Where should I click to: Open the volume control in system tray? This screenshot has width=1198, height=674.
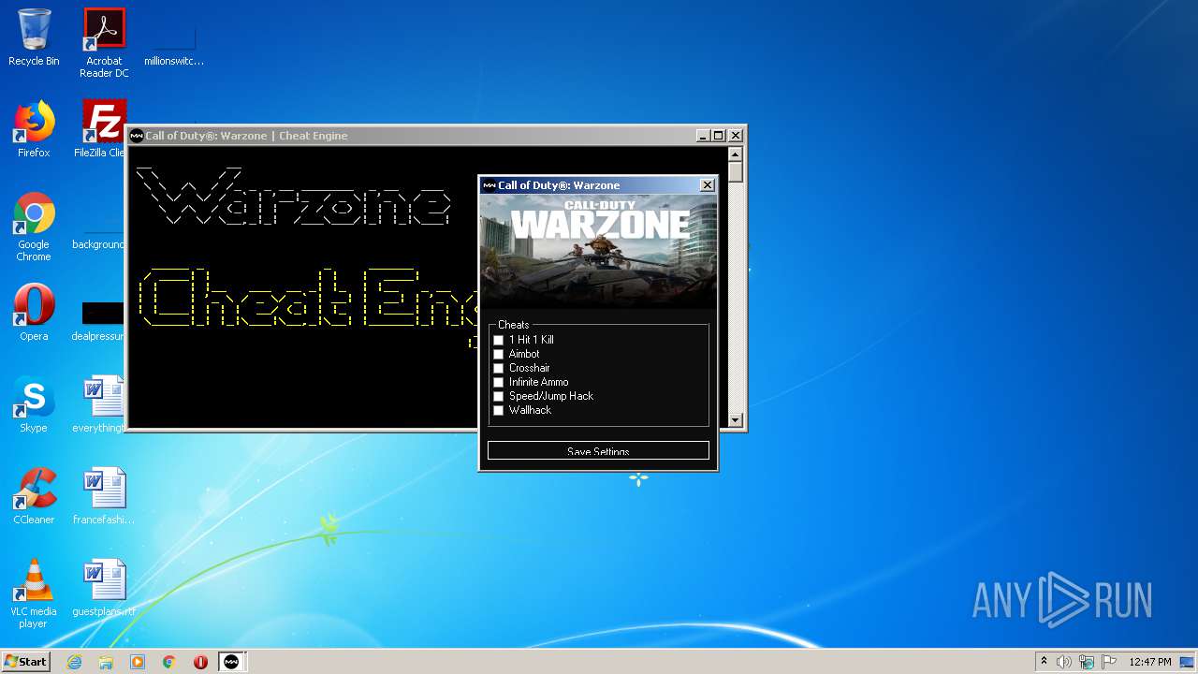[x=1066, y=662]
